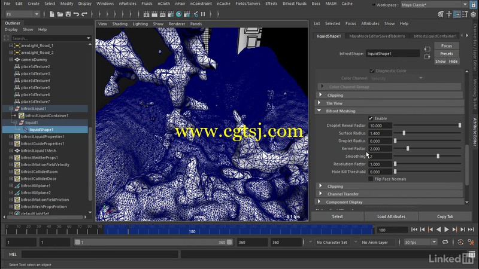The height and width of the screenshot is (269, 479).
Task: Check the Flip Face Normals checkbox
Action: [x=371, y=179]
